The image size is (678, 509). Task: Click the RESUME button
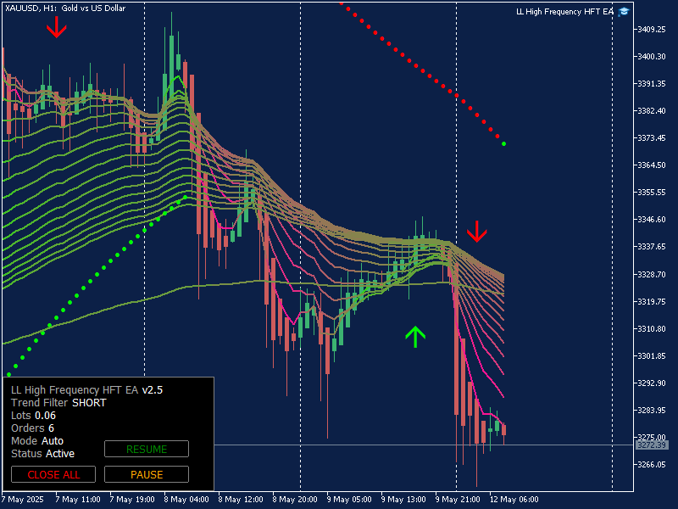[147, 449]
